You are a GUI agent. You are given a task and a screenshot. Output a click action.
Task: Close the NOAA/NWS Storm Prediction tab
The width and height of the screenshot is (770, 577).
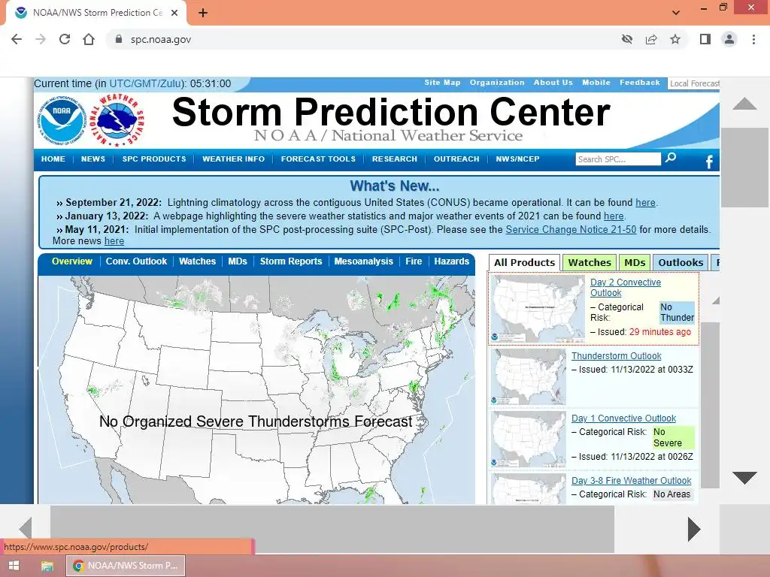174,13
